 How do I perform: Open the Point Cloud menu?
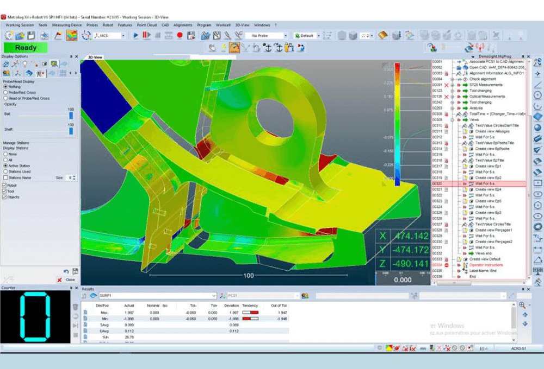tap(146, 25)
